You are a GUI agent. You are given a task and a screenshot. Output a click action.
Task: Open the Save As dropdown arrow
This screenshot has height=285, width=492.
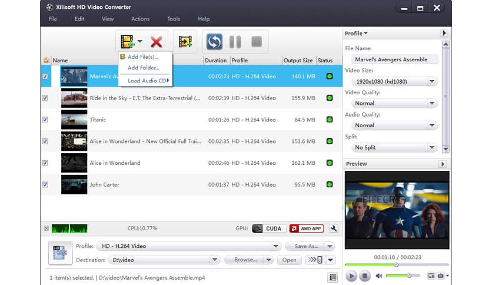(330, 246)
